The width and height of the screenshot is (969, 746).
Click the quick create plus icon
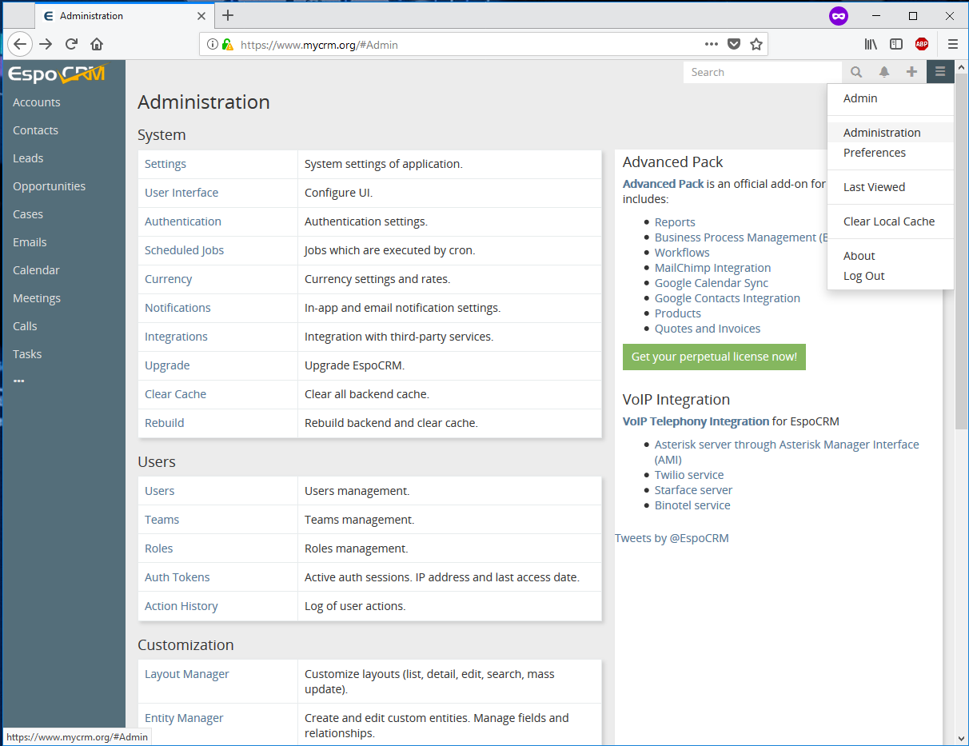[x=911, y=72]
